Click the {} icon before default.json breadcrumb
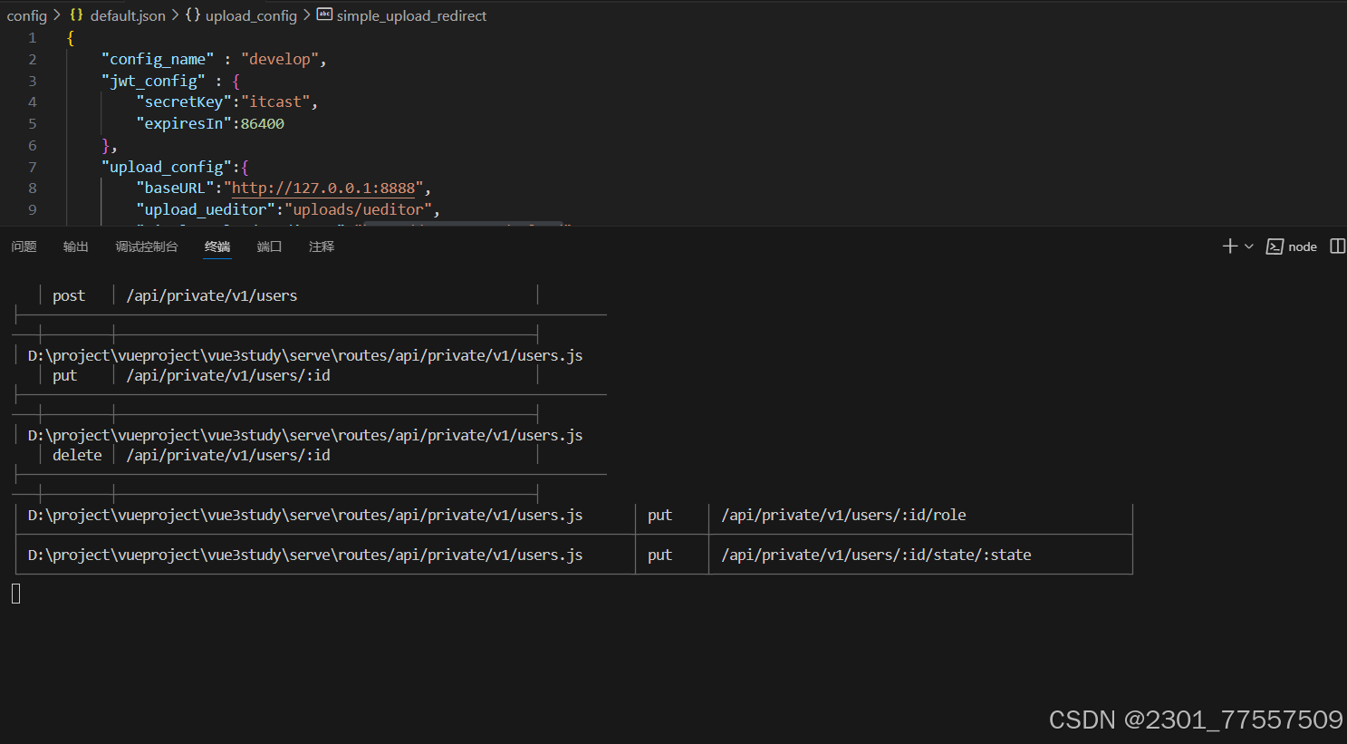This screenshot has width=1347, height=744. click(76, 15)
